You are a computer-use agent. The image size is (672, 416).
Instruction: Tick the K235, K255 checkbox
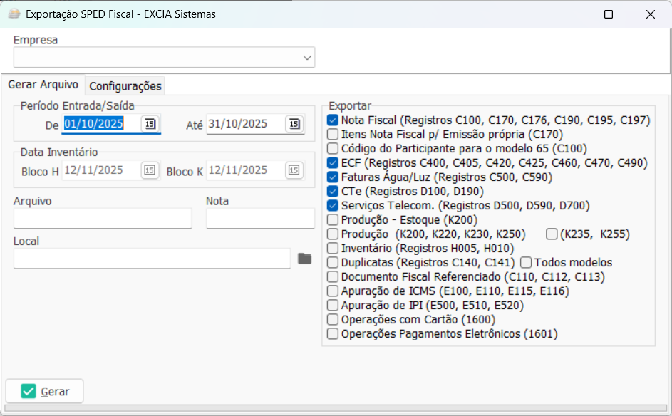tap(552, 234)
